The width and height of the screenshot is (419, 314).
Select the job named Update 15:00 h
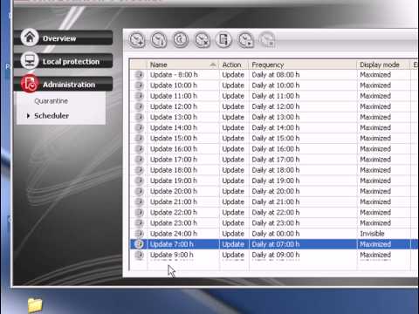174,139
